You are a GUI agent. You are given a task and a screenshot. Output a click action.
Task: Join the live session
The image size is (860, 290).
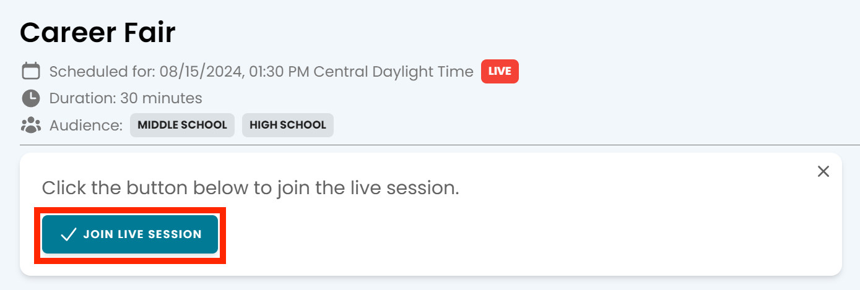click(130, 234)
